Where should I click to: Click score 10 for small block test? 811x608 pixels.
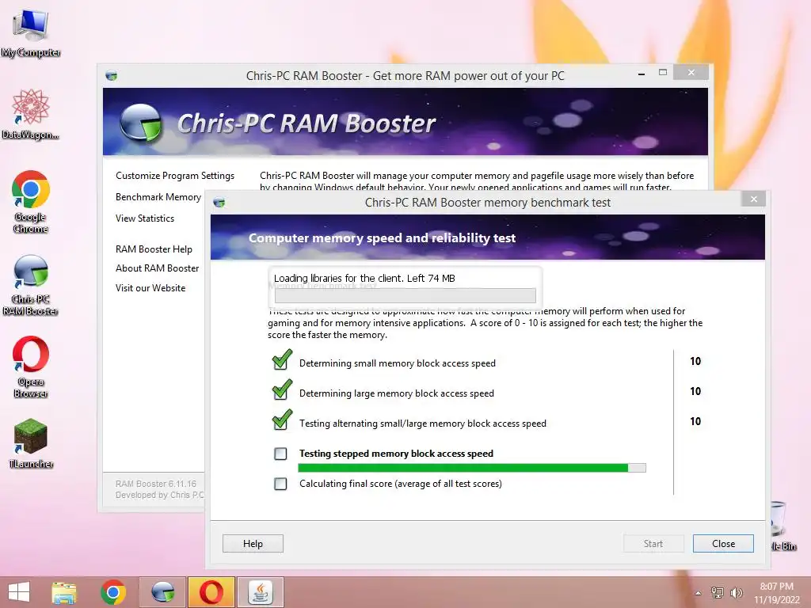click(x=695, y=361)
